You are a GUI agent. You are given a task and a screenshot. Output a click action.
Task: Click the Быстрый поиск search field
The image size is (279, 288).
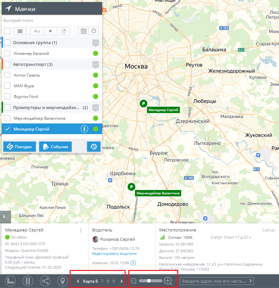[x=52, y=20]
